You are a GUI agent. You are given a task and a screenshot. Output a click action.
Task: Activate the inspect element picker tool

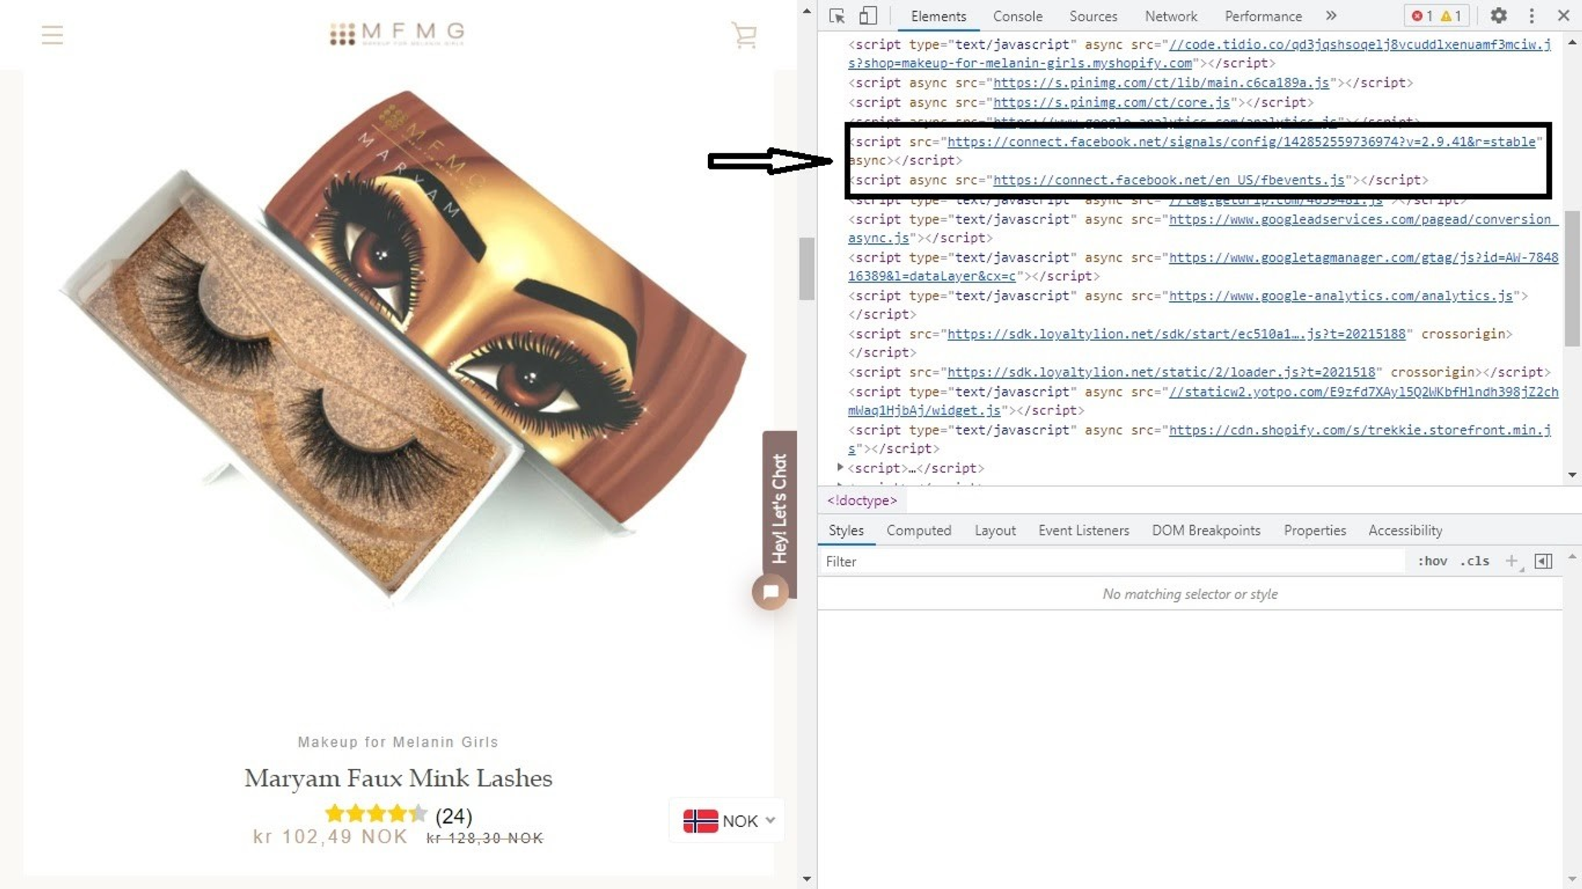pyautogui.click(x=837, y=16)
